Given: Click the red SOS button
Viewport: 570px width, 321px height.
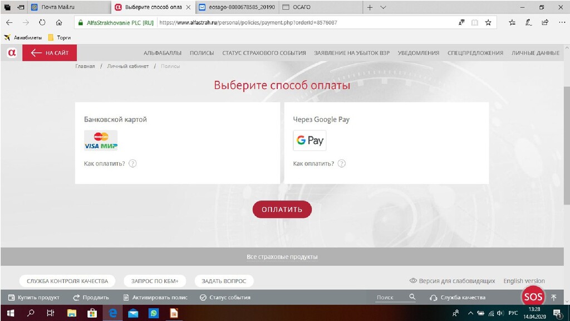Looking at the screenshot, I should pyautogui.click(x=533, y=297).
